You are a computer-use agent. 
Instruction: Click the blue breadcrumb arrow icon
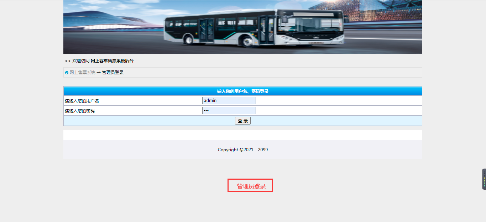67,73
